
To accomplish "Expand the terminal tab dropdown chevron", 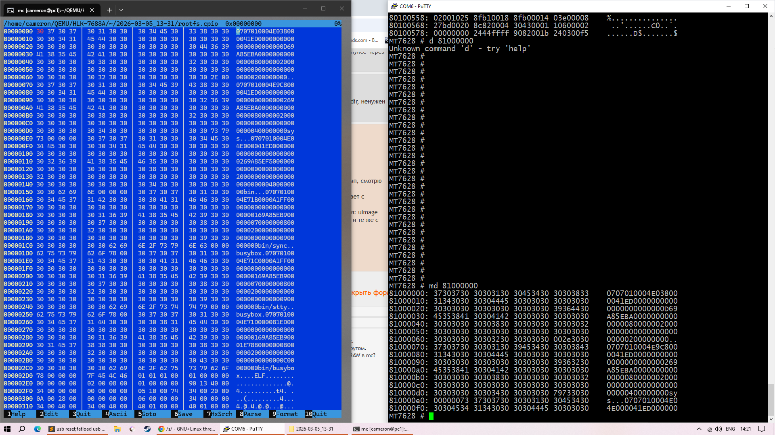I will coord(121,10).
